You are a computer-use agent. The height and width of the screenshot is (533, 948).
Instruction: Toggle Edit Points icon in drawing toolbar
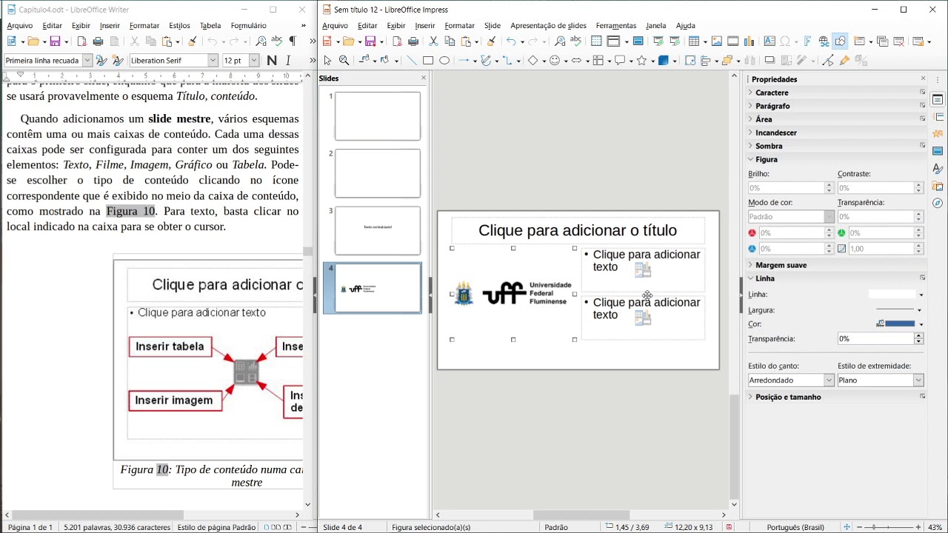click(x=828, y=61)
